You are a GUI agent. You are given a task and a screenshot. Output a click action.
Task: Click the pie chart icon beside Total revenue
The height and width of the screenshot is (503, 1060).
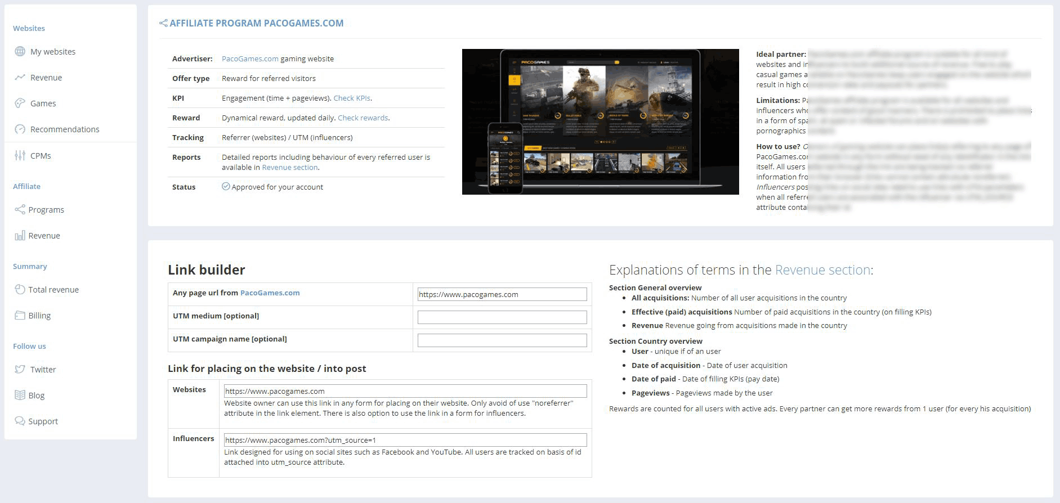[x=20, y=289]
